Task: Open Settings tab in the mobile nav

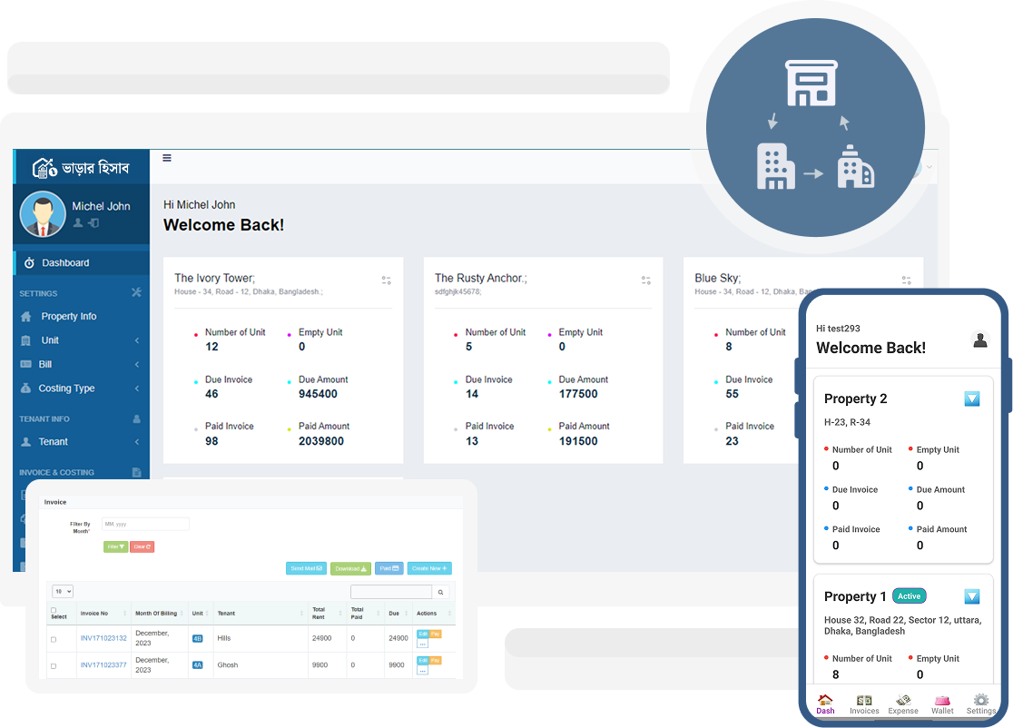Action: (x=981, y=704)
